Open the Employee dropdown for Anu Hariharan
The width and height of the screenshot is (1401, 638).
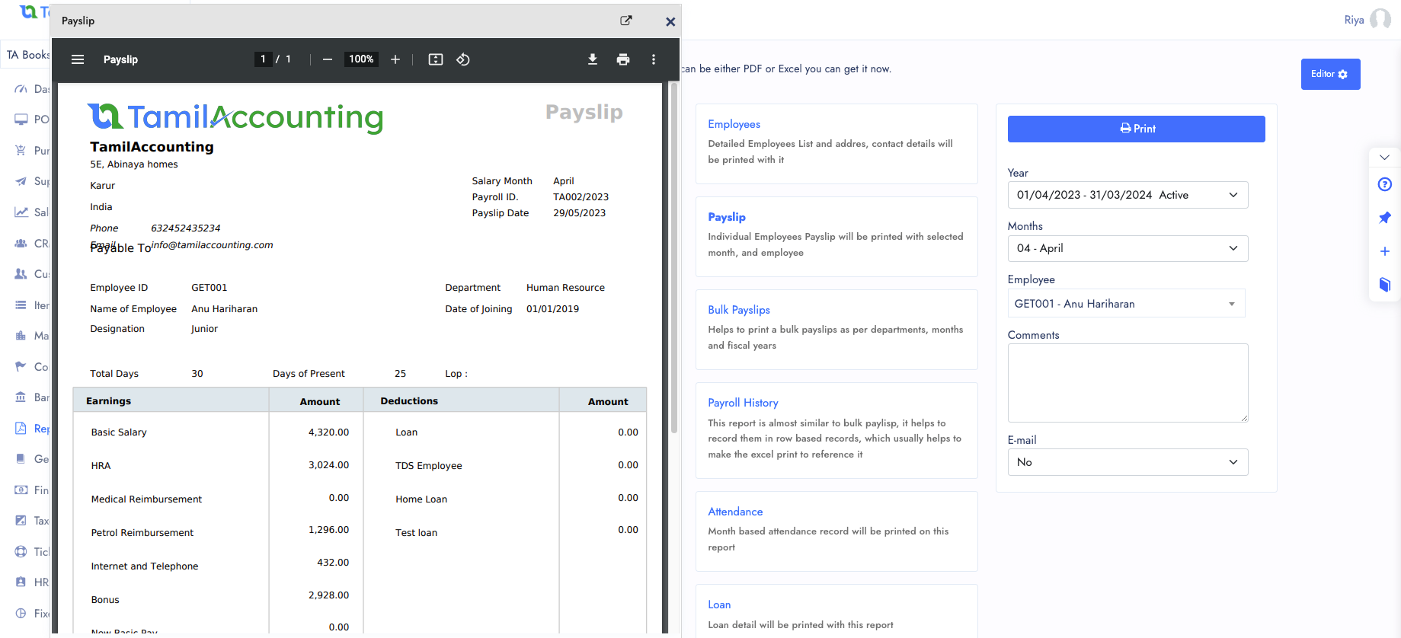pos(1126,304)
